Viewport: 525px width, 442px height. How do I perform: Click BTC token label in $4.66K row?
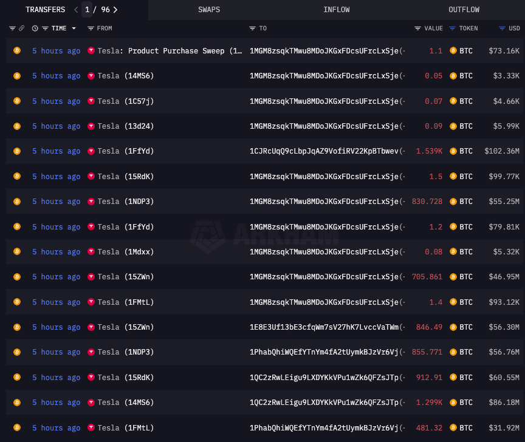465,101
